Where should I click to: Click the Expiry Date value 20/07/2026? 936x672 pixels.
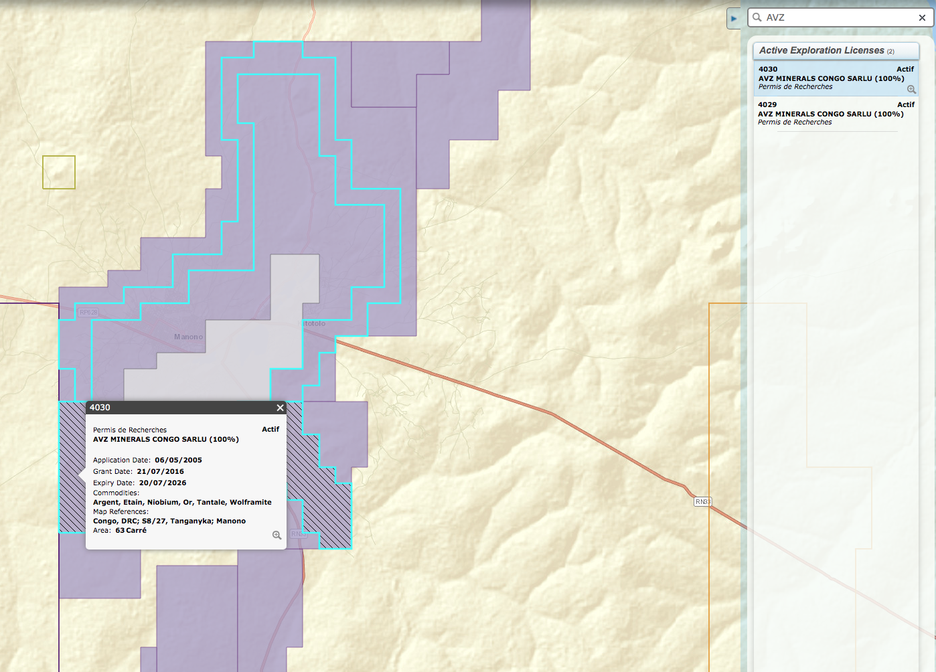pyautogui.click(x=163, y=483)
